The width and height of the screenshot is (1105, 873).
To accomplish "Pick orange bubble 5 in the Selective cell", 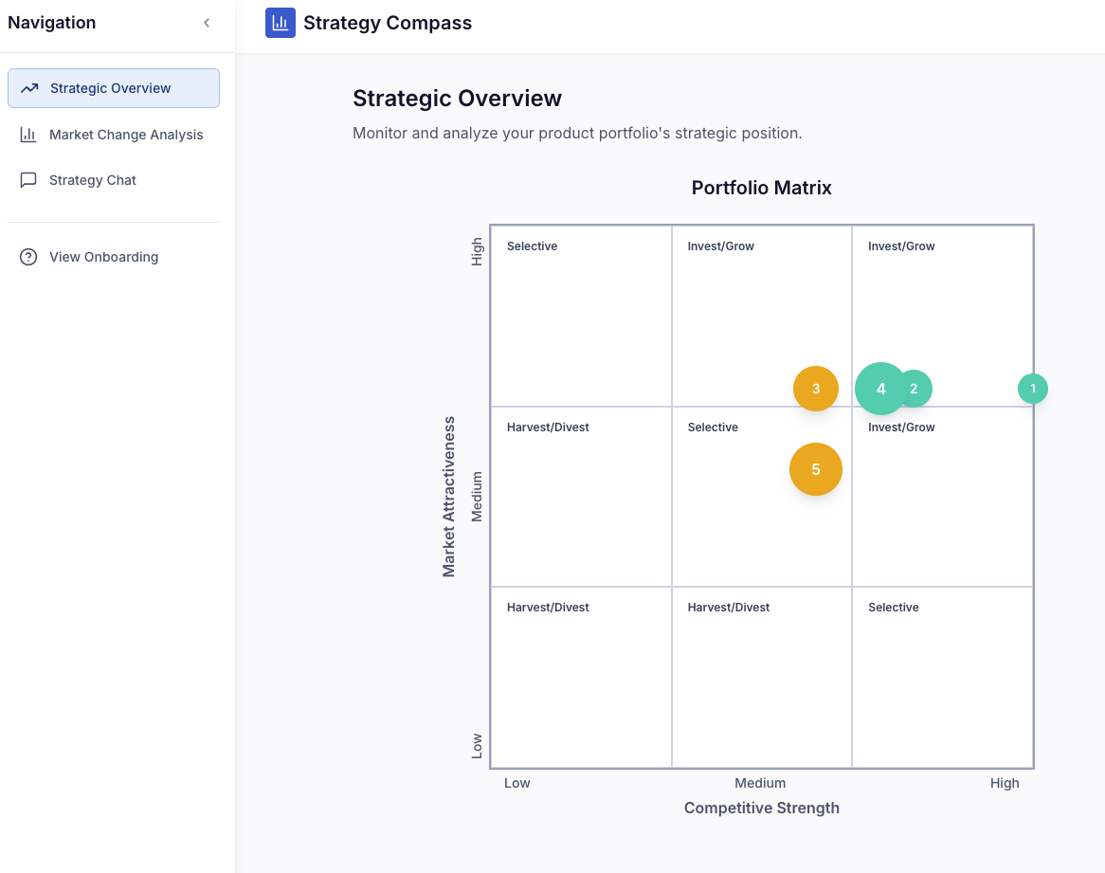I will click(x=816, y=469).
